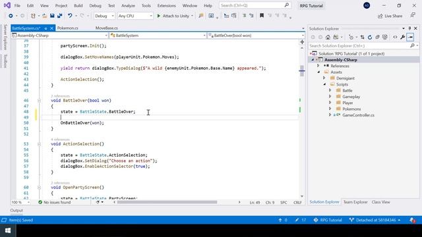422x237 pixels.
Task: Switch views icon in Solution Explorer toolbar
Action: point(336,37)
